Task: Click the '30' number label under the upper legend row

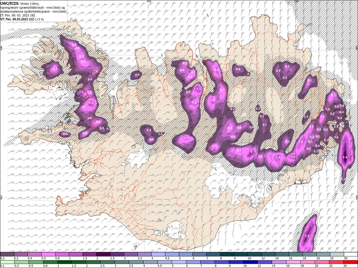Action: pyautogui.click(x=346, y=258)
